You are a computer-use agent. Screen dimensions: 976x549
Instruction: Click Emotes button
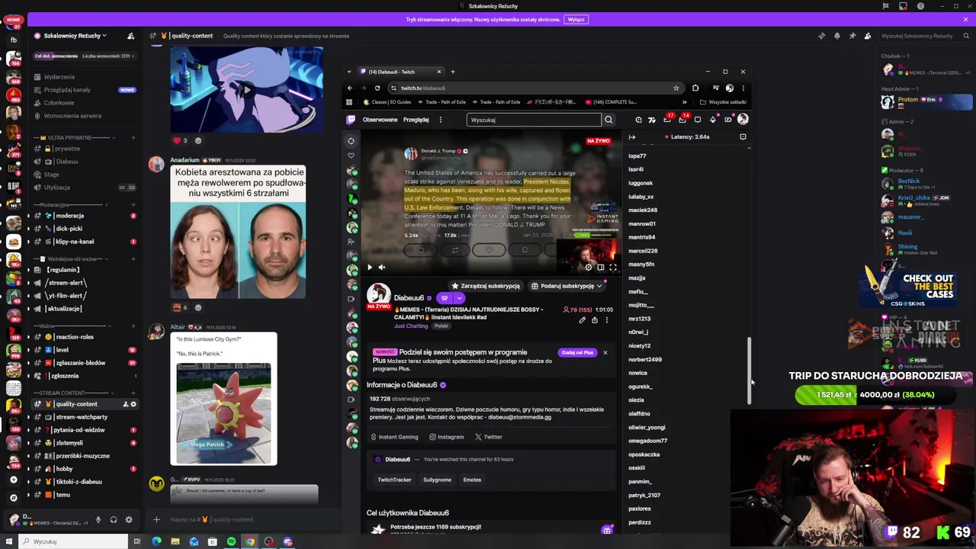(x=472, y=480)
